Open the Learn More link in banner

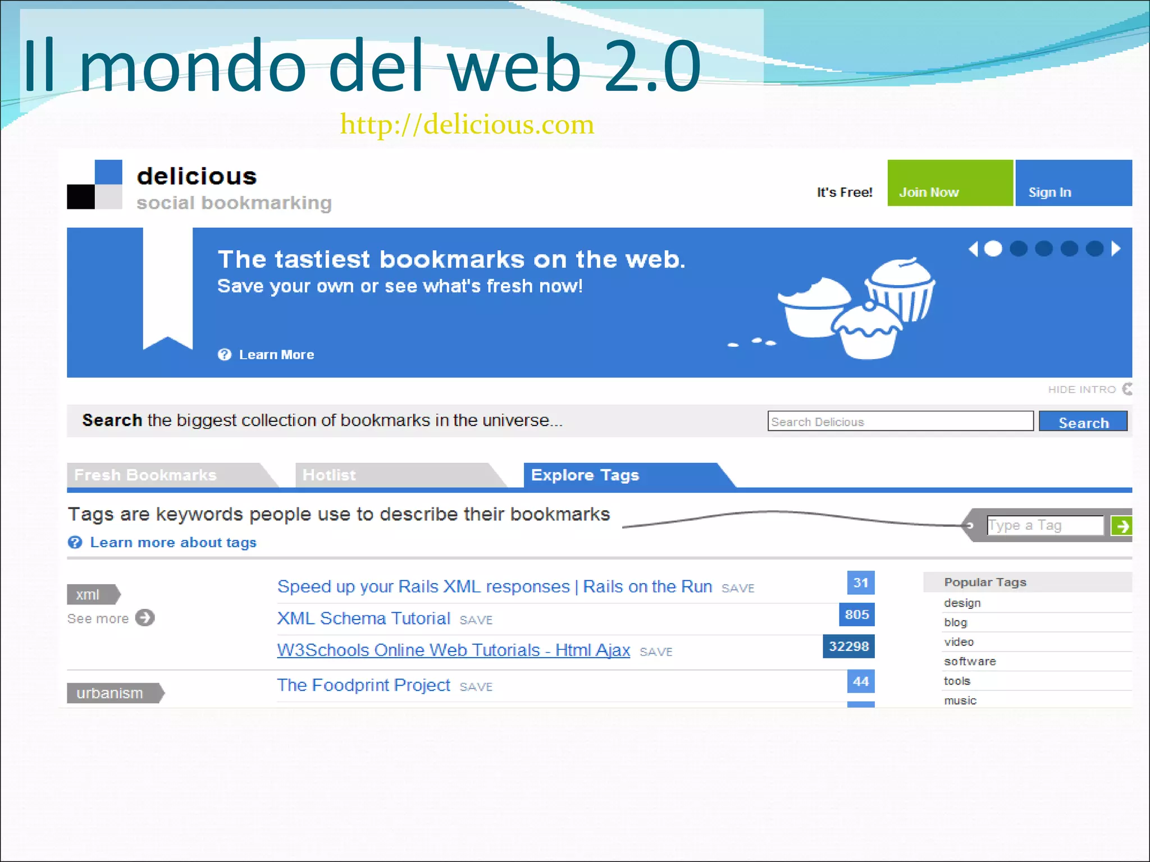pyautogui.click(x=276, y=355)
